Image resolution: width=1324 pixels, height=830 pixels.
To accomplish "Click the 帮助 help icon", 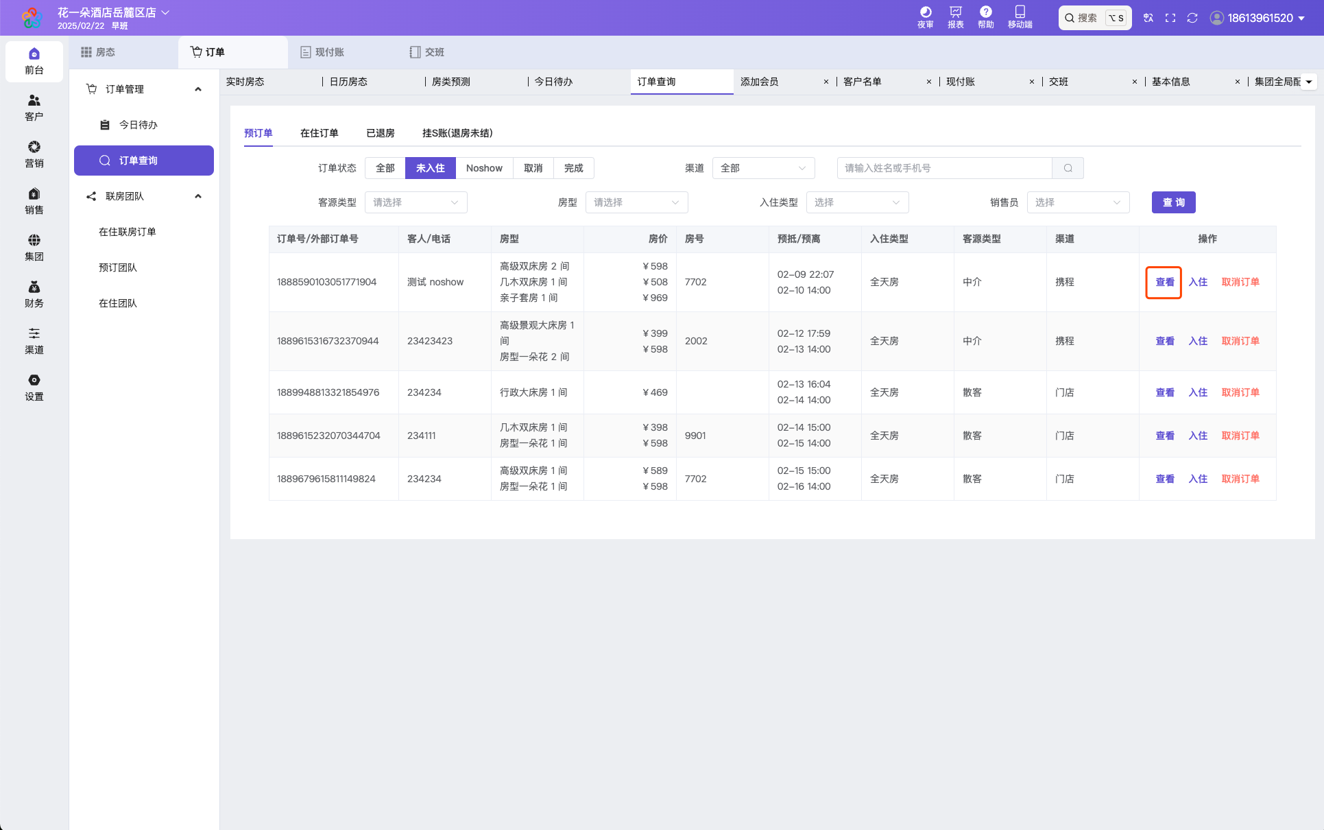I will click(985, 17).
